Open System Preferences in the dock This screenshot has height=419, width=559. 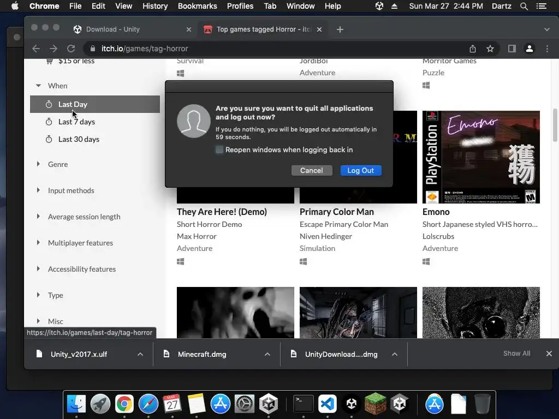click(245, 404)
